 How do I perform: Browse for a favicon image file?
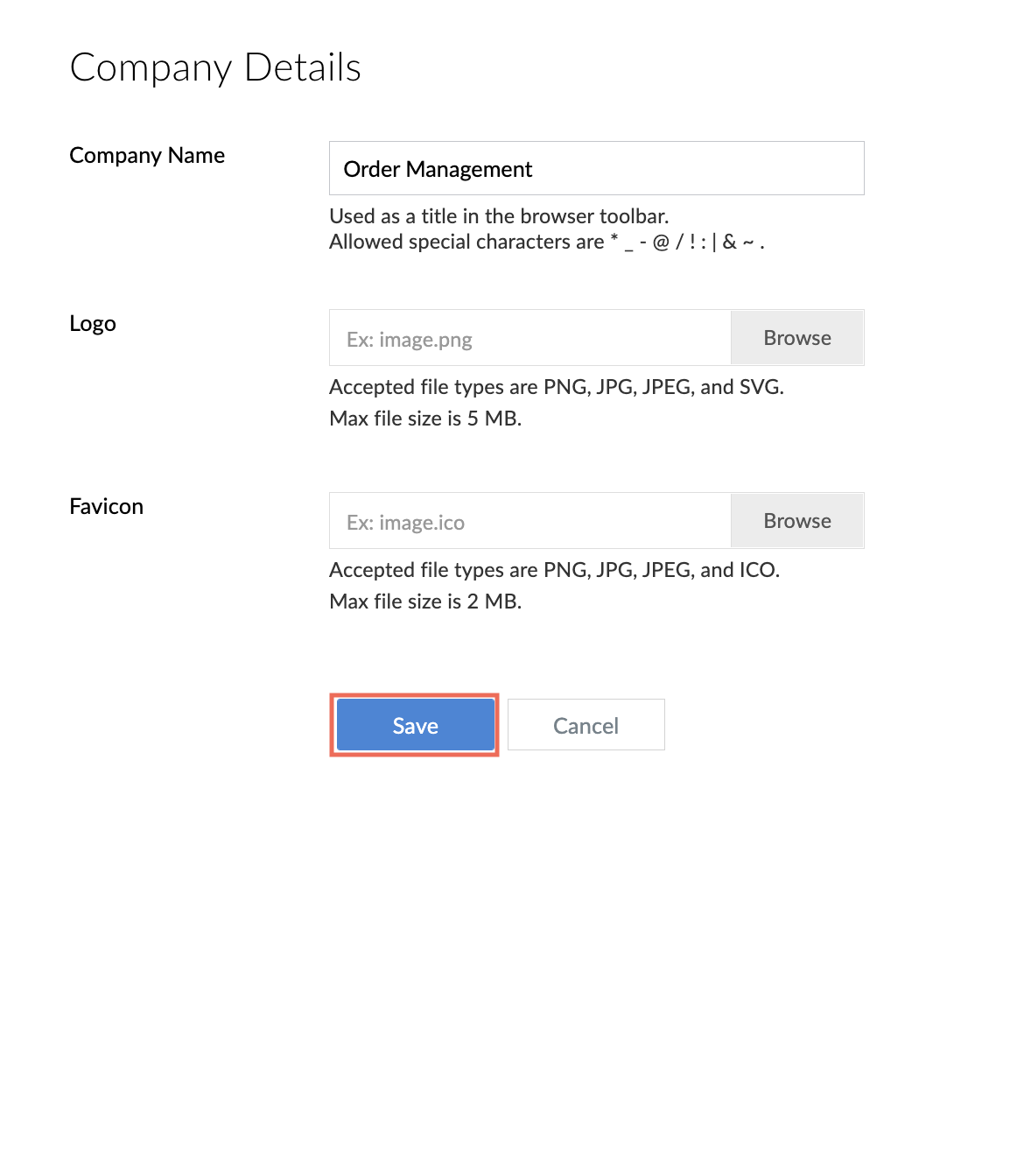[x=797, y=521]
